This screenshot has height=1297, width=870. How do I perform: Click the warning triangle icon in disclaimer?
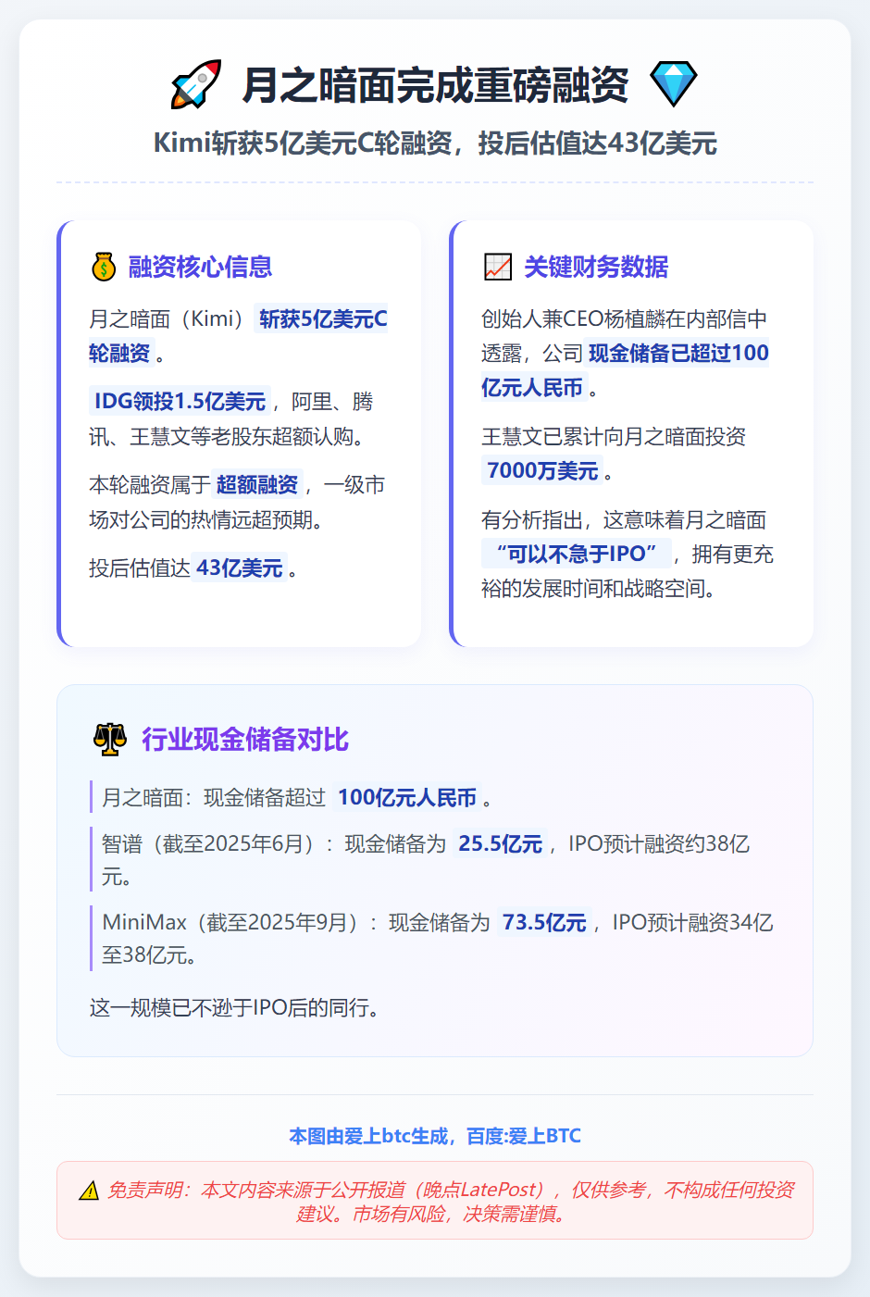click(89, 1191)
